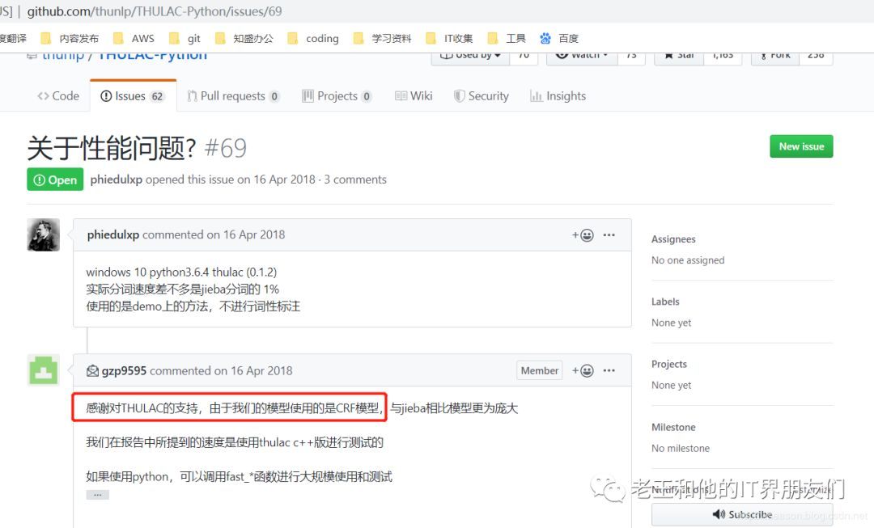Click the Assignees sidebar heading
The image size is (874, 528).
[673, 239]
